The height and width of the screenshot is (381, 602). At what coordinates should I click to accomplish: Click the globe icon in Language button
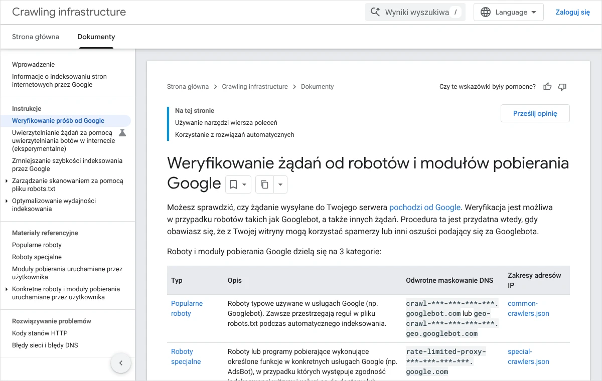tap(486, 12)
